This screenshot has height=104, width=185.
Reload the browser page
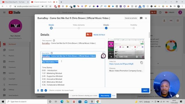point(10,6)
